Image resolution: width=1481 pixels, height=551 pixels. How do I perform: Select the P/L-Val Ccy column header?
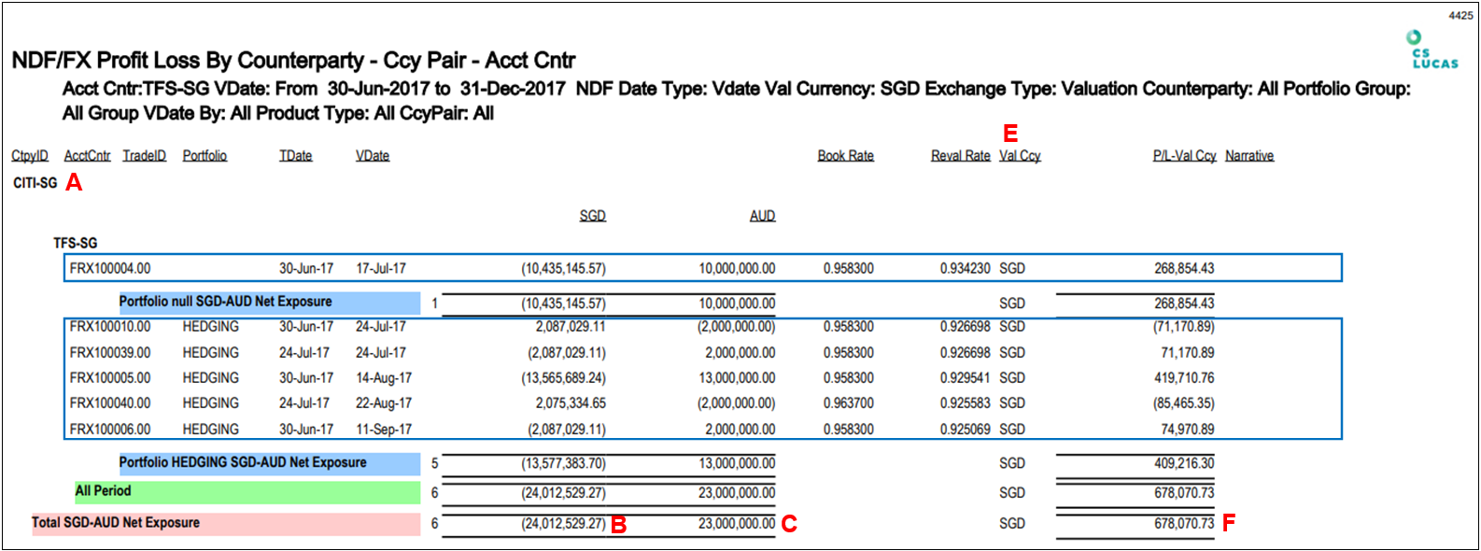click(x=1184, y=156)
